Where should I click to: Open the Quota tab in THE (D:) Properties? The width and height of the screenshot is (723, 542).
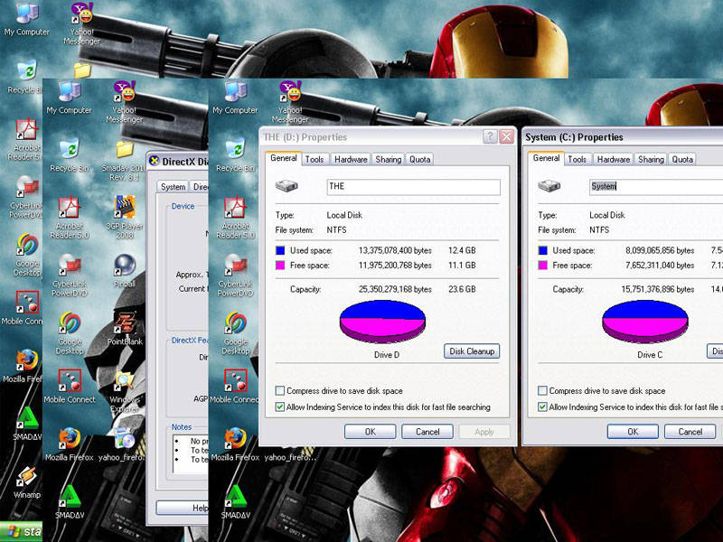pos(419,160)
